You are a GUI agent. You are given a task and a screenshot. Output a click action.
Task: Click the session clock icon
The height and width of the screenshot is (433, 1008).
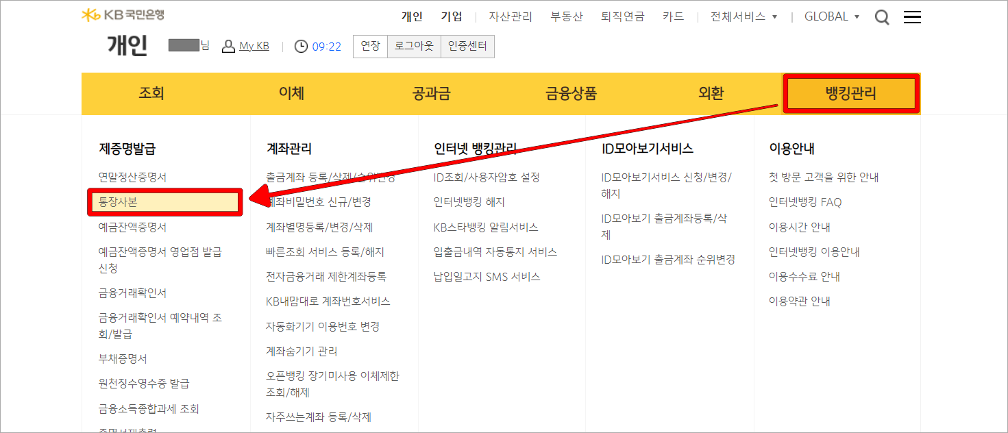click(x=301, y=46)
